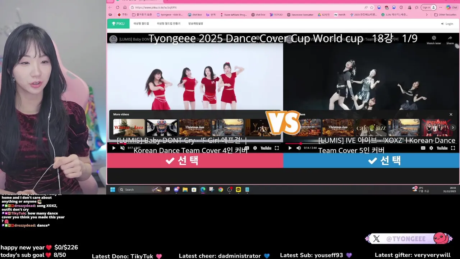Open the 즐겨찾기 모음 bookmark folder

pos(142,15)
